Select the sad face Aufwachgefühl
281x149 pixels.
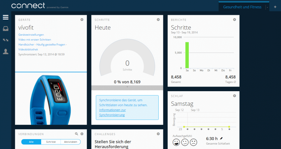[x=194, y=142]
